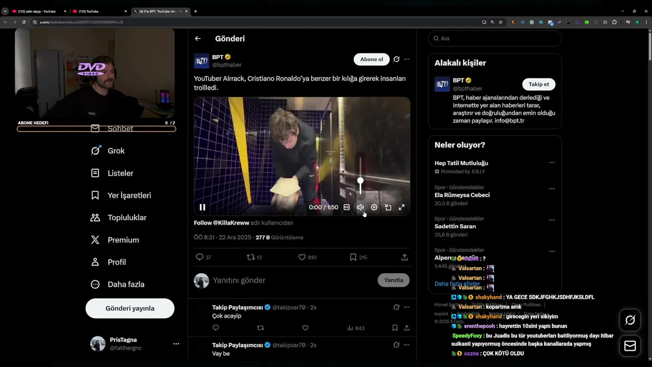
Task: Click the Yanıtla button
Action: pyautogui.click(x=393, y=280)
